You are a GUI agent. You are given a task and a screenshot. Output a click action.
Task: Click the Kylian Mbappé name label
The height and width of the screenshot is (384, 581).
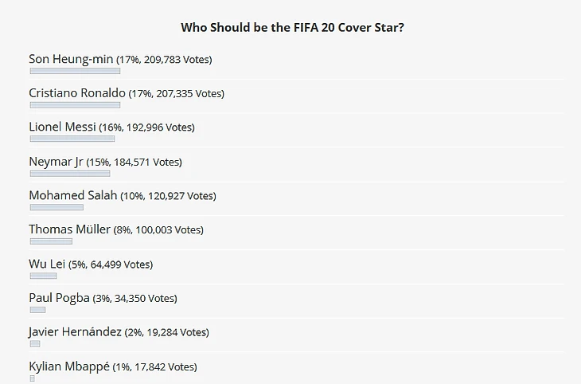pos(68,366)
